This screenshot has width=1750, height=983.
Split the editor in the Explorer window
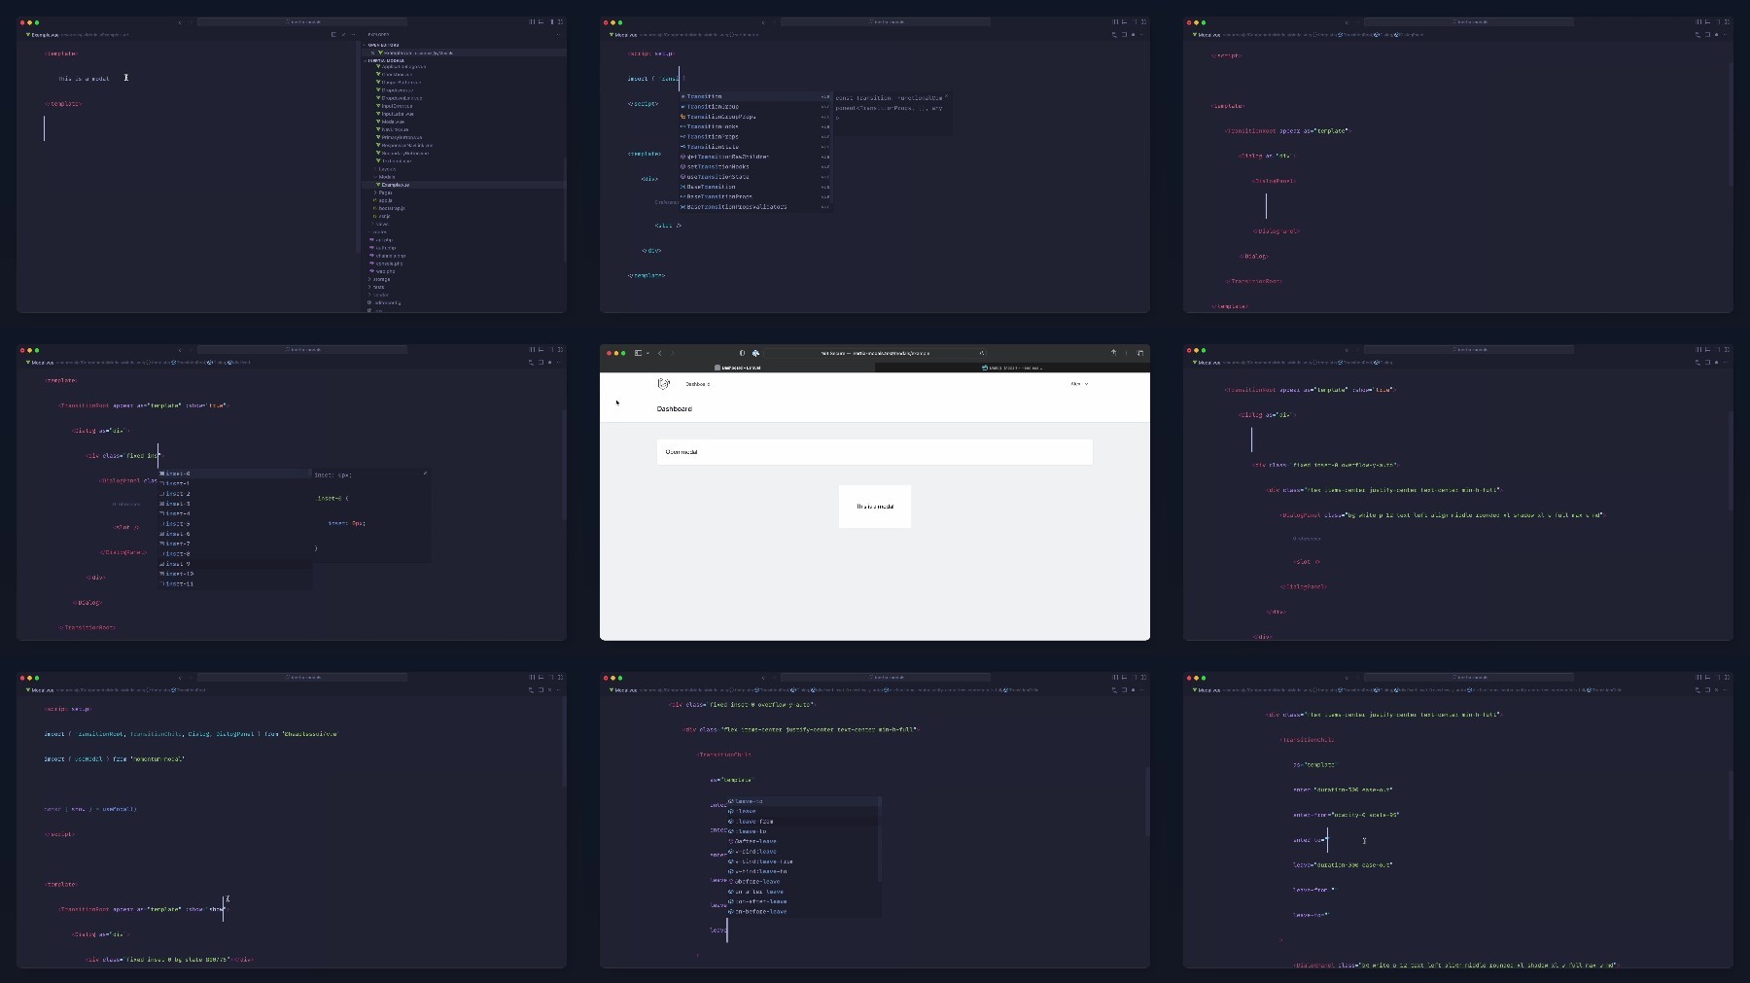pyautogui.click(x=333, y=35)
